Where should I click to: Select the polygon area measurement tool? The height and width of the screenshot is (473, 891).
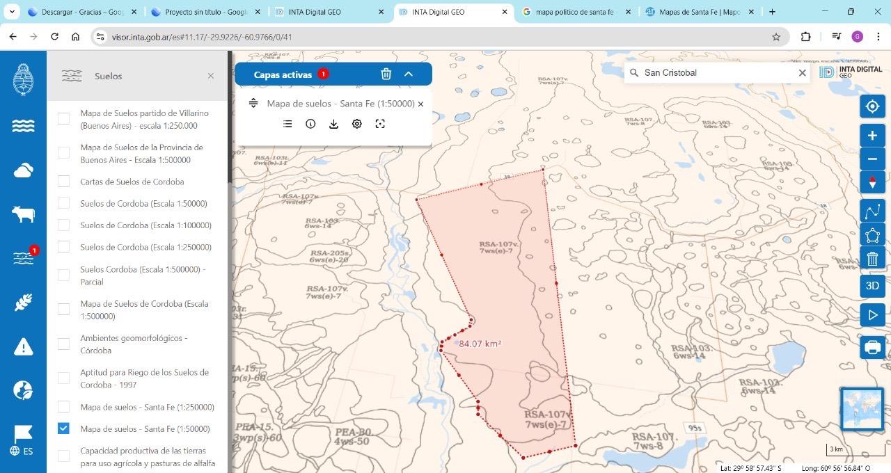pyautogui.click(x=872, y=235)
